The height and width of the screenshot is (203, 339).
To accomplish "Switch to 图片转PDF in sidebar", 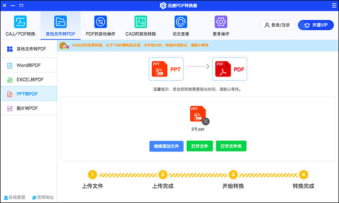I will (29, 108).
